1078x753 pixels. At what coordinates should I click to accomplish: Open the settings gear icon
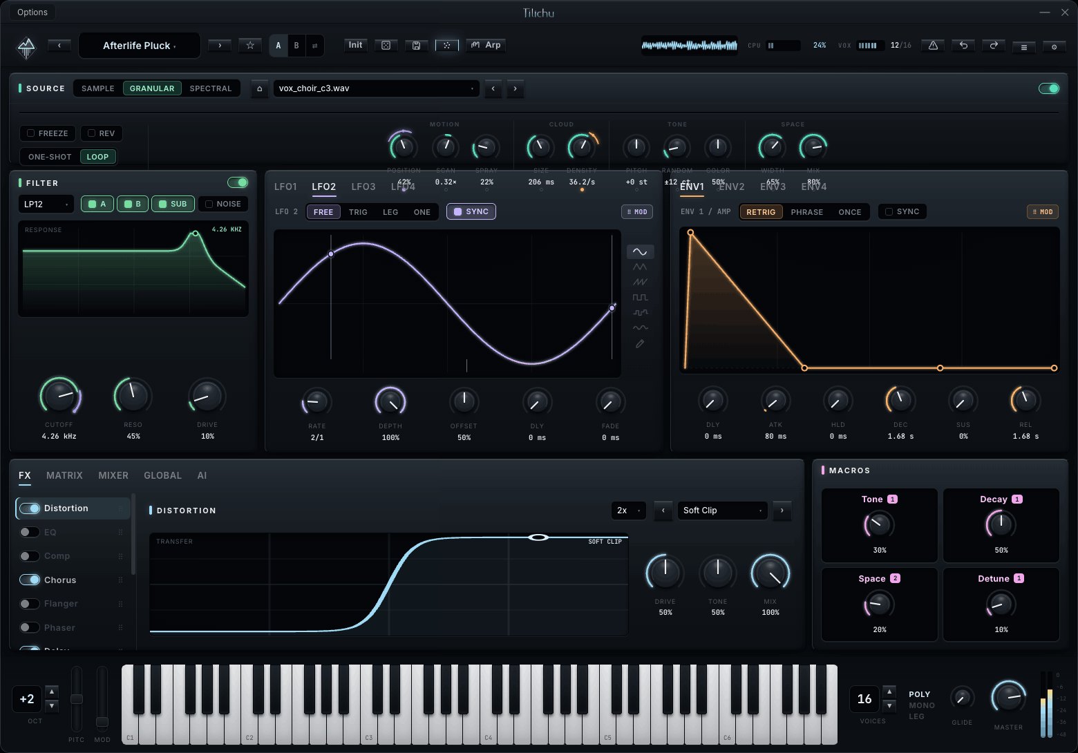coord(1054,47)
